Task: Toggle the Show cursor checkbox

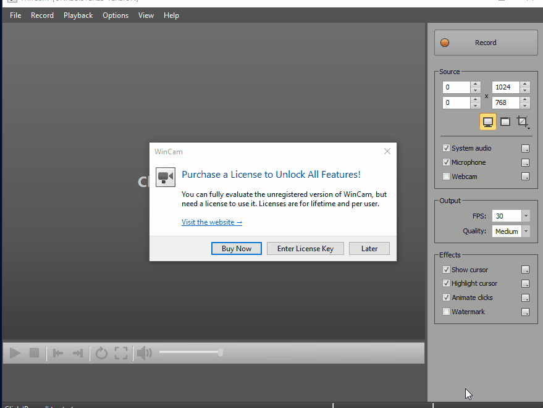Action: 446,269
